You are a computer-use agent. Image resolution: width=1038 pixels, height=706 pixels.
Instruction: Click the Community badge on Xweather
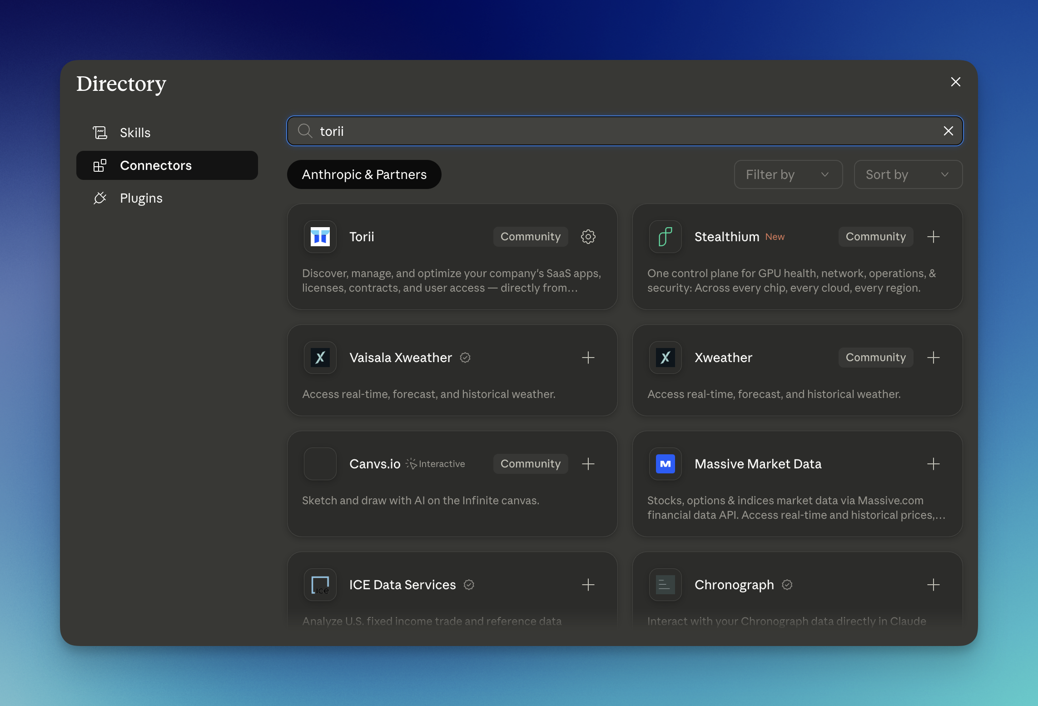pos(876,358)
